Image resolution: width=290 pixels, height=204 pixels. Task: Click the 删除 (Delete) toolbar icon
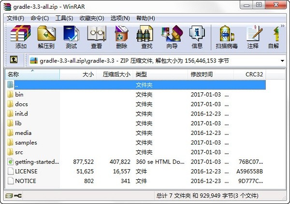[121, 37]
